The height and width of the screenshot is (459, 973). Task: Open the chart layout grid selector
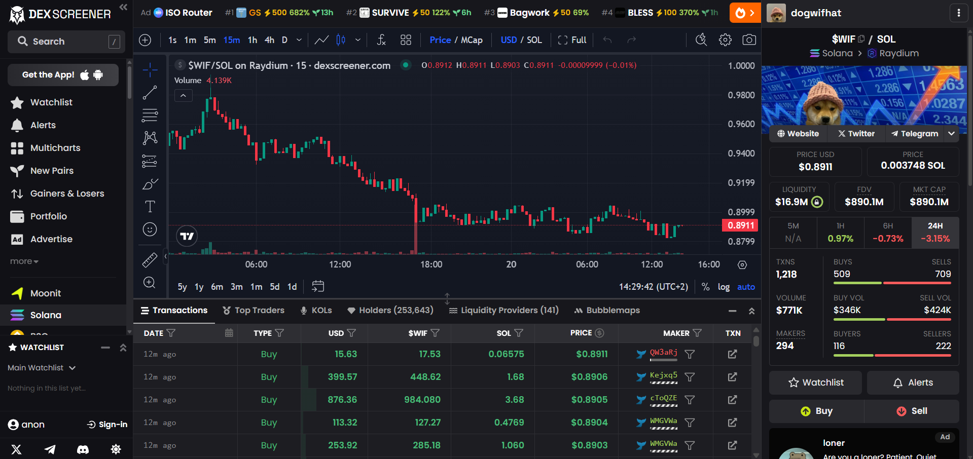tap(406, 40)
